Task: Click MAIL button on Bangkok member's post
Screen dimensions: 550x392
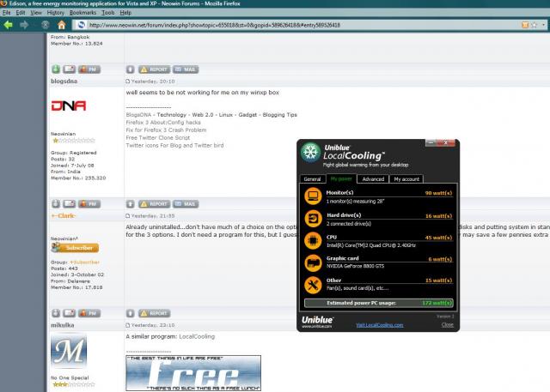Action: click(186, 69)
